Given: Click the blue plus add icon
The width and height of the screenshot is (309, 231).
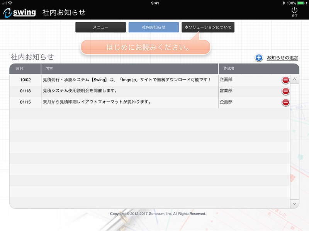Looking at the screenshot, I should click(x=259, y=58).
